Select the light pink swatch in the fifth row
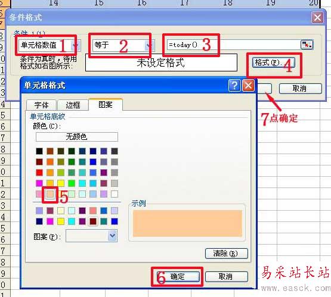 [39, 194]
